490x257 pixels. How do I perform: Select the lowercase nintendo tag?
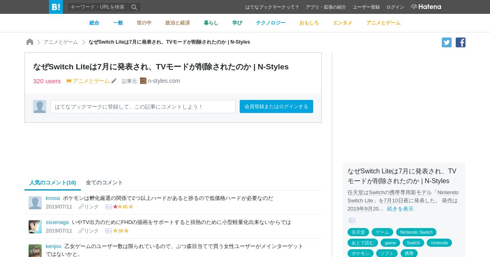(x=439, y=243)
